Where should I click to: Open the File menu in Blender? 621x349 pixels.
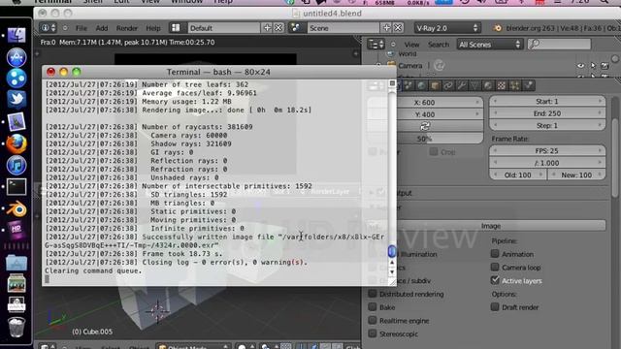pyautogui.click(x=82, y=28)
